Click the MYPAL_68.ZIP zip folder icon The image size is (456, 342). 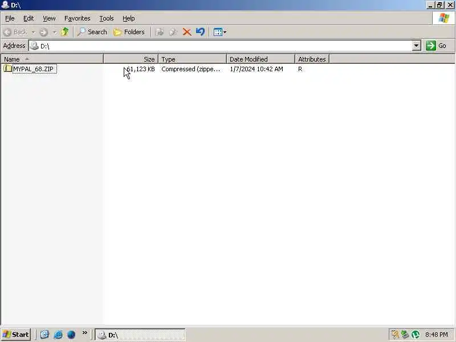7,68
